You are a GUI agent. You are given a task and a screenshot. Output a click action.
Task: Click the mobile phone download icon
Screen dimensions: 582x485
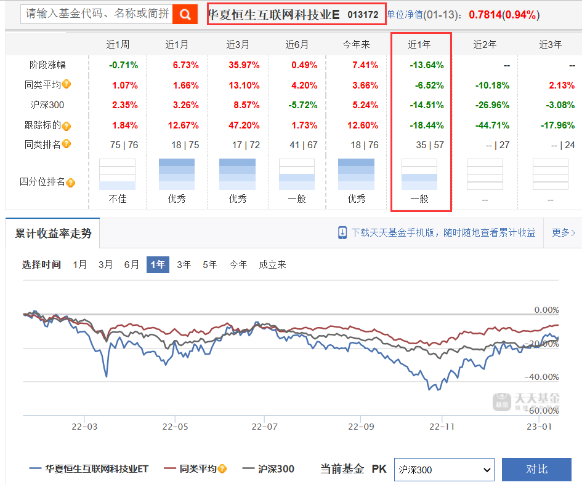342,233
